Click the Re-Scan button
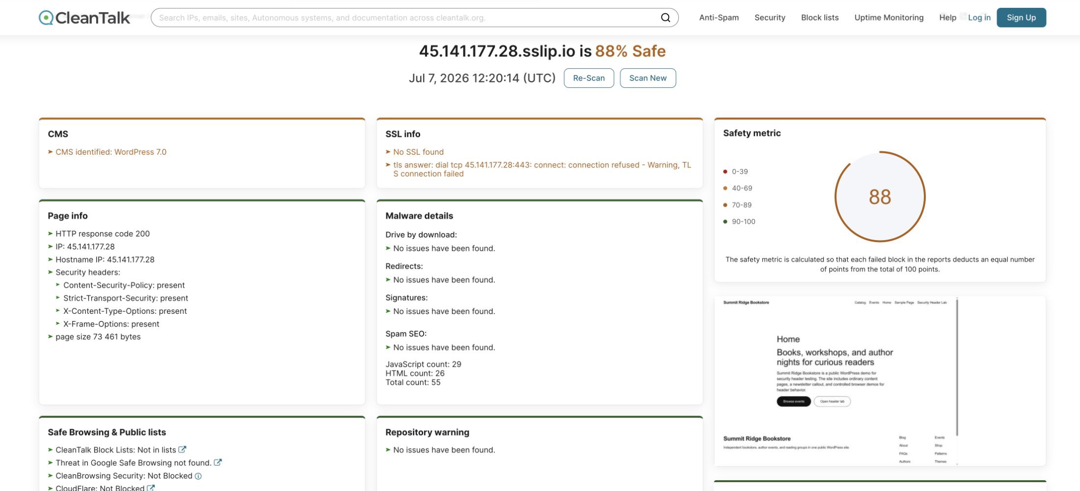The width and height of the screenshot is (1080, 491). 589,78
